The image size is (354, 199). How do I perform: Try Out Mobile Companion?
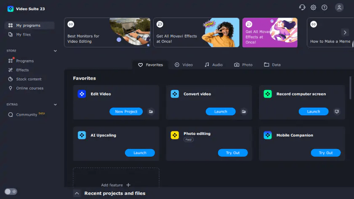[325, 153]
